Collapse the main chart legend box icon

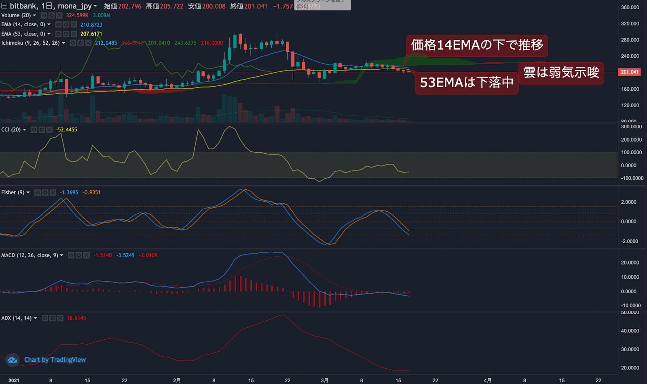4,6
